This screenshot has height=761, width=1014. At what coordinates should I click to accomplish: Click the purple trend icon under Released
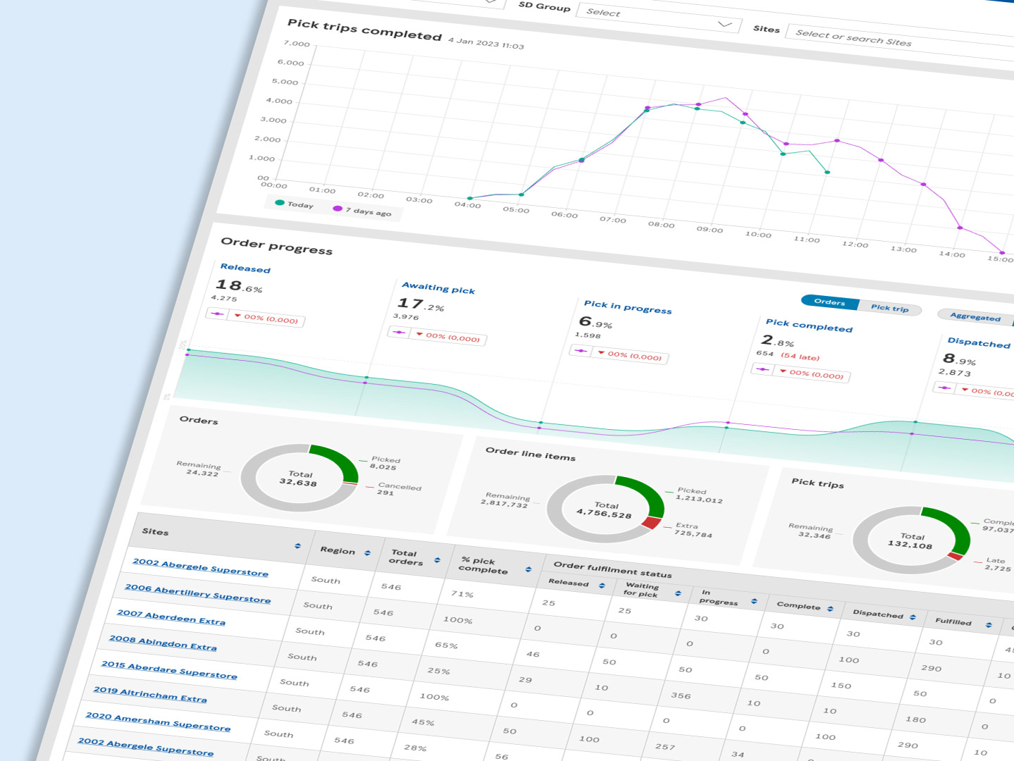tap(217, 314)
